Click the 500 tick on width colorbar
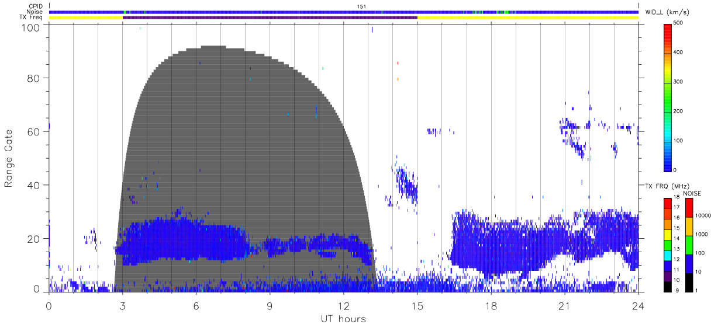The image size is (718, 331). pyautogui.click(x=679, y=23)
